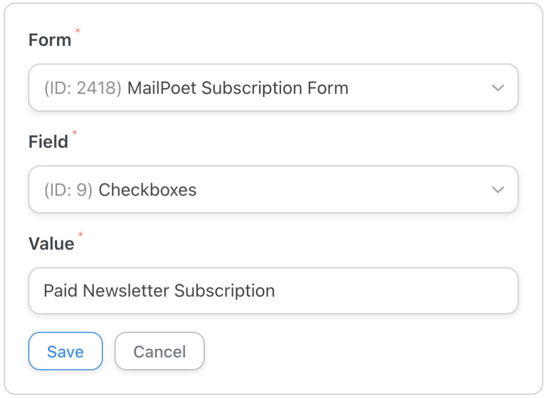This screenshot has height=398, width=547.
Task: Click the Form label text
Action: 49,40
